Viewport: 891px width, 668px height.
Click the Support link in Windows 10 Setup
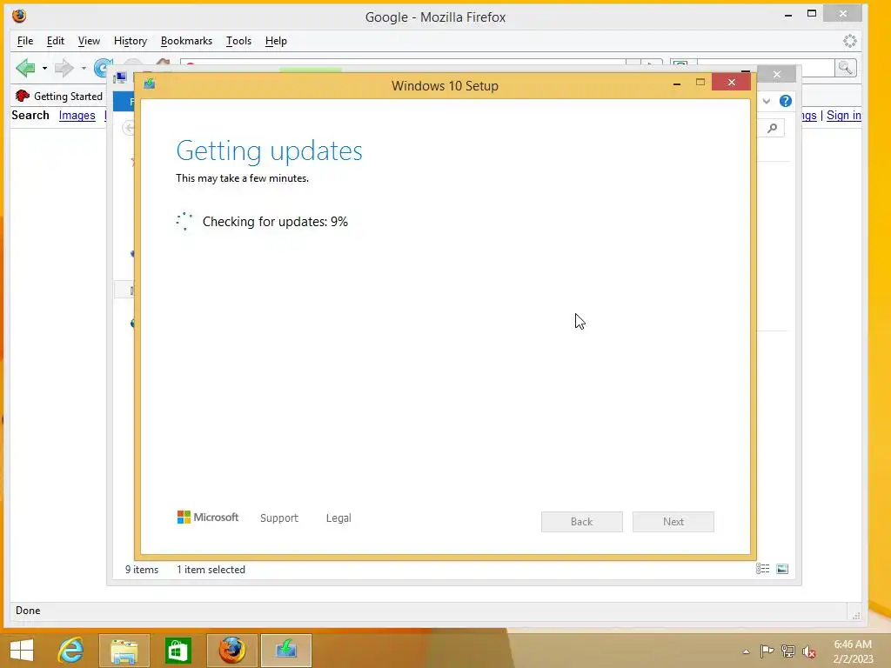tap(279, 518)
